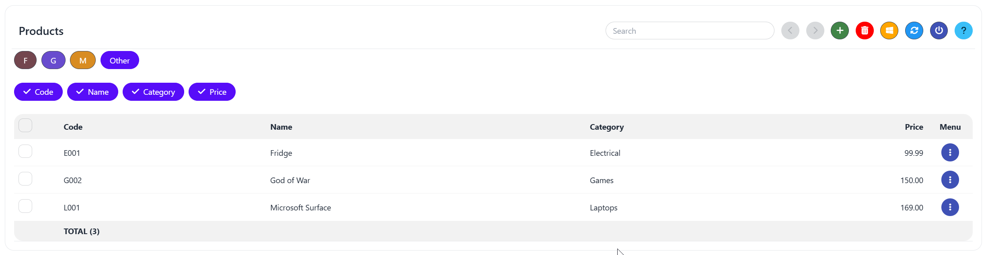The width and height of the screenshot is (990, 255).
Task: Tick the God of War row checkbox
Action: click(25, 179)
